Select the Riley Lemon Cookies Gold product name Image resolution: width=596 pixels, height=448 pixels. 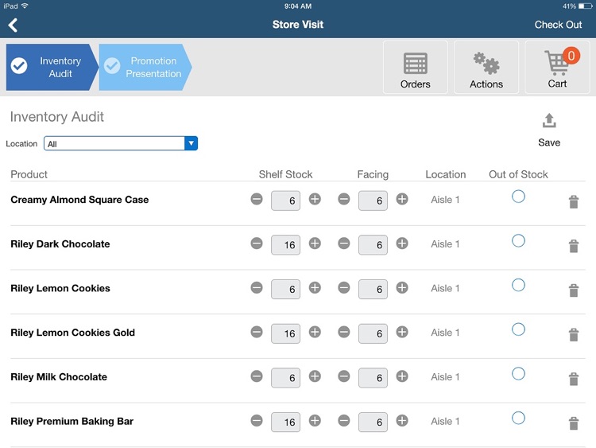coord(72,333)
